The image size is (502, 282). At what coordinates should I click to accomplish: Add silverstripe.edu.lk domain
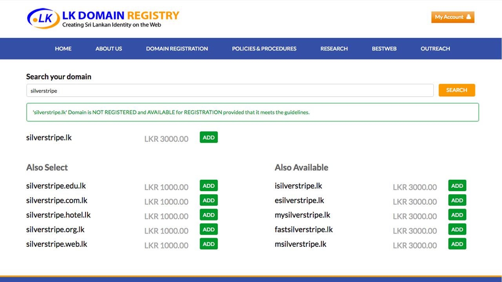209,186
